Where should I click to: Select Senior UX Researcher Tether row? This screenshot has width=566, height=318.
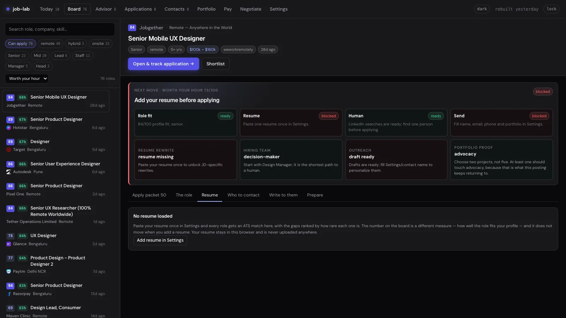[56, 214]
